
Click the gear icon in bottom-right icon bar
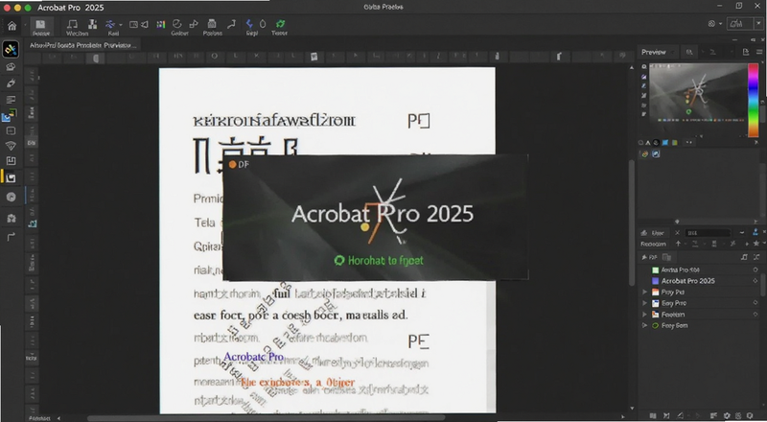pos(727,415)
